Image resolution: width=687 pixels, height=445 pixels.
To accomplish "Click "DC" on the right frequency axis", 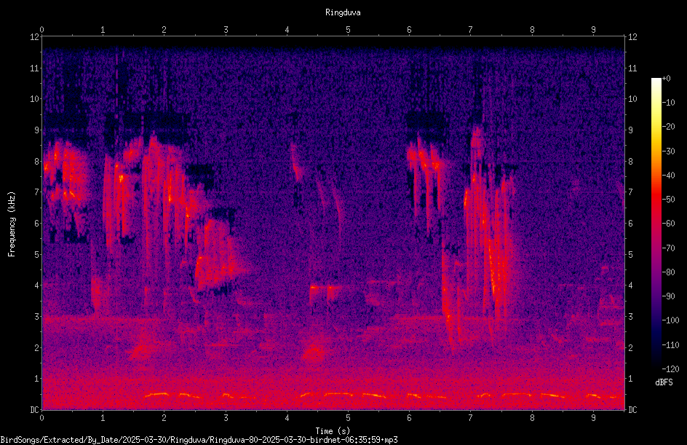I will click(632, 410).
